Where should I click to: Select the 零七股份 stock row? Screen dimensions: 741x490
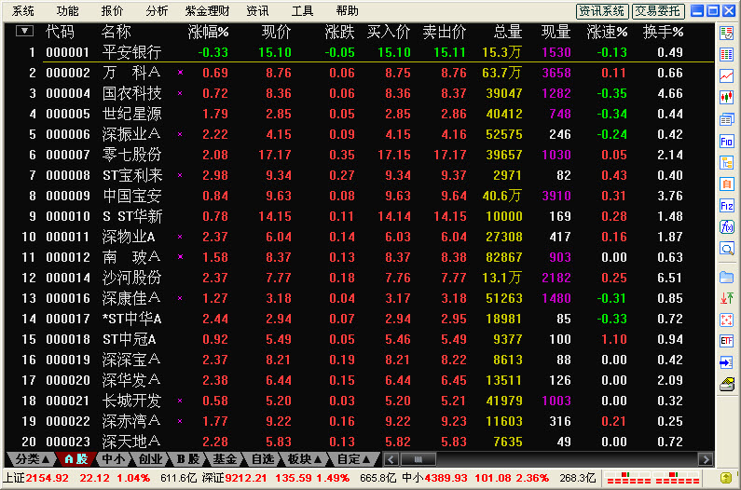coord(359,155)
